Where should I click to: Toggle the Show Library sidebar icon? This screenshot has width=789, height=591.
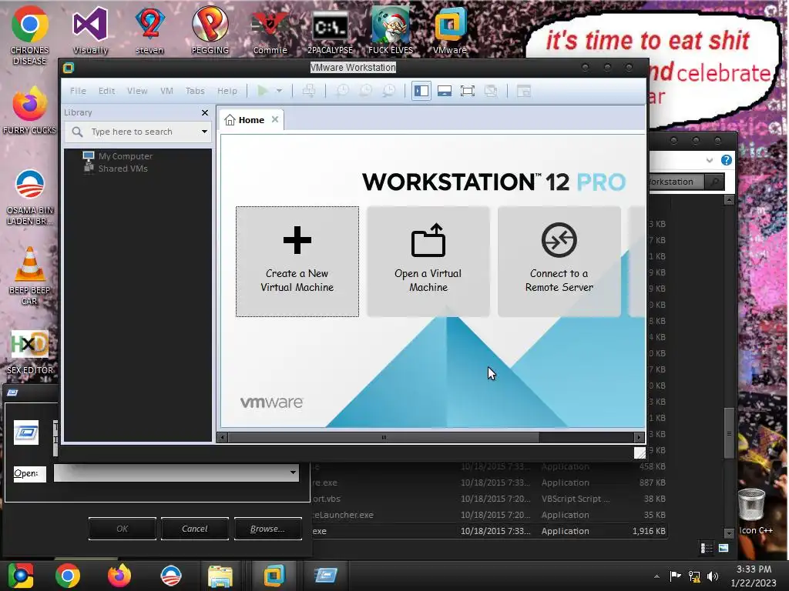click(421, 91)
